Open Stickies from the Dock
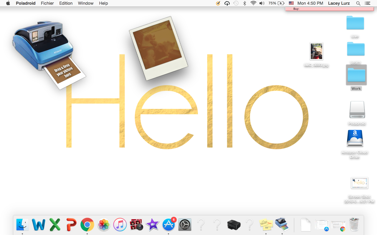This screenshot has height=235, width=377. (x=266, y=225)
